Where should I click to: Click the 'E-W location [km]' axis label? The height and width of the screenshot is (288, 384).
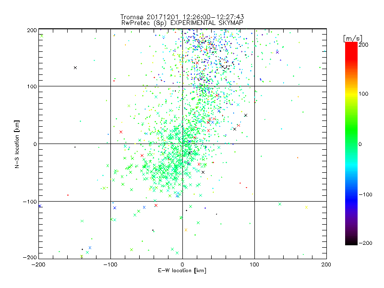click(182, 271)
